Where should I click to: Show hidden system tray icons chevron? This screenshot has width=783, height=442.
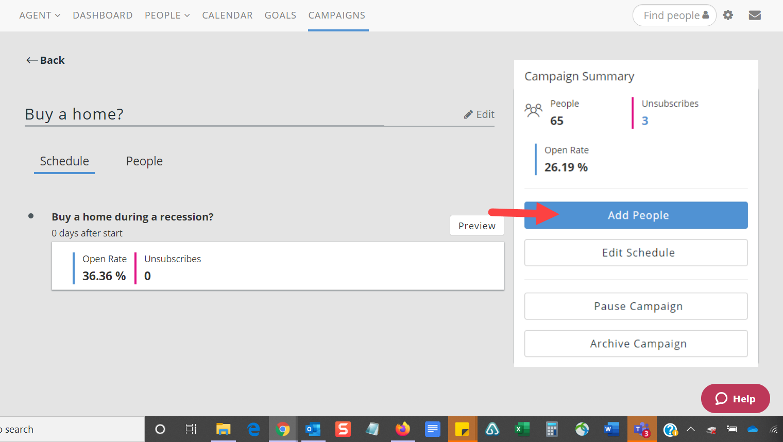[x=691, y=429]
